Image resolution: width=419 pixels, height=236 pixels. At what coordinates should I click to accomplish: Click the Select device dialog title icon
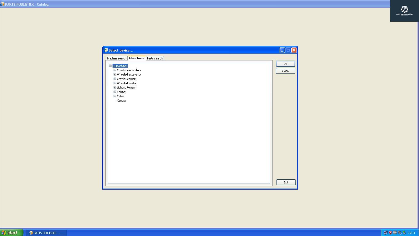pyautogui.click(x=106, y=50)
